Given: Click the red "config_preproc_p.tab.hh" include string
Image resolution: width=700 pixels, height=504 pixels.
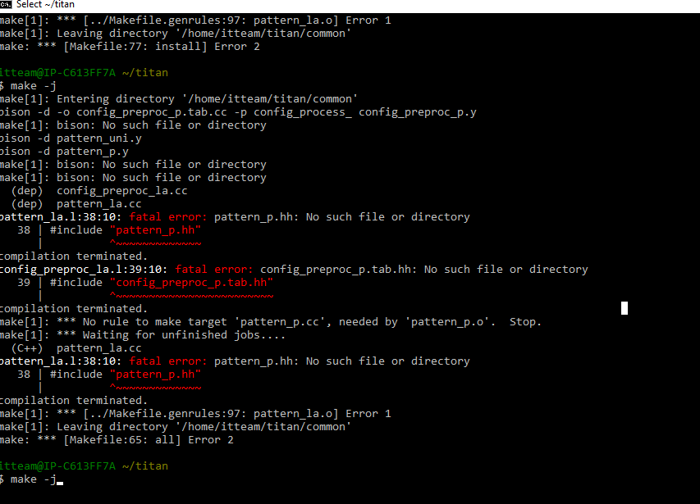Looking at the screenshot, I should [x=191, y=283].
